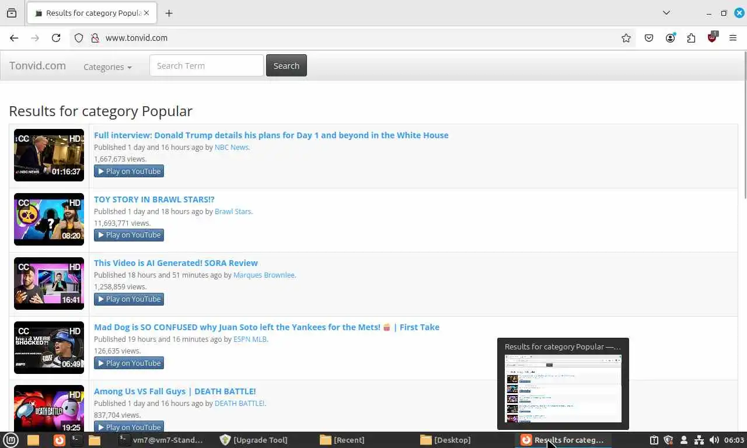Open the Brawl Stars video thumbnail

(49, 219)
